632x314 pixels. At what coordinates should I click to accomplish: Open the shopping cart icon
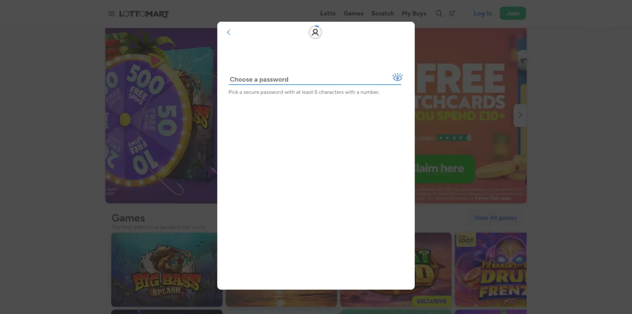click(x=452, y=14)
